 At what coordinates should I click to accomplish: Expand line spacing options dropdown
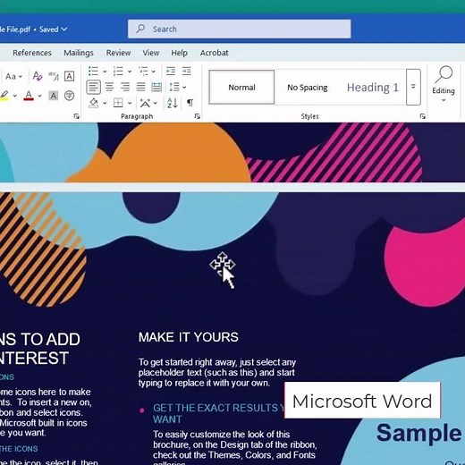tap(184, 88)
